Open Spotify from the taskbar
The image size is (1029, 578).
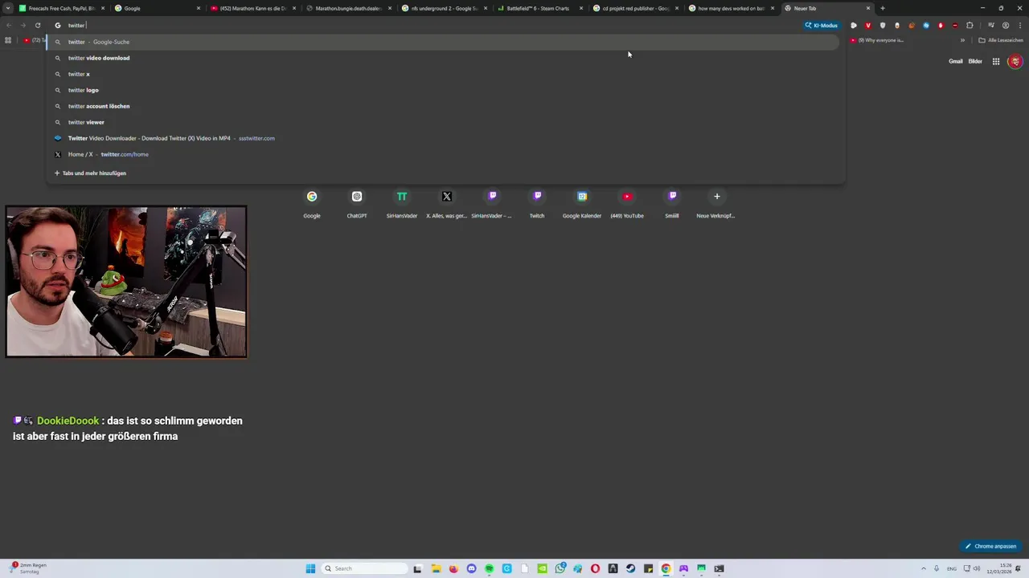tap(489, 568)
